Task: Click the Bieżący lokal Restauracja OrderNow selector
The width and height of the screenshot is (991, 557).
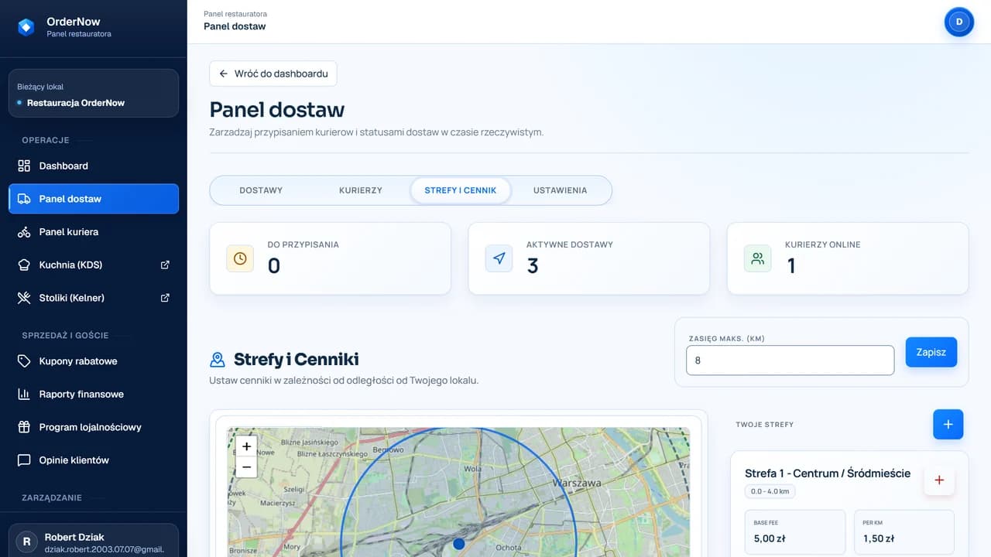Action: (x=94, y=94)
